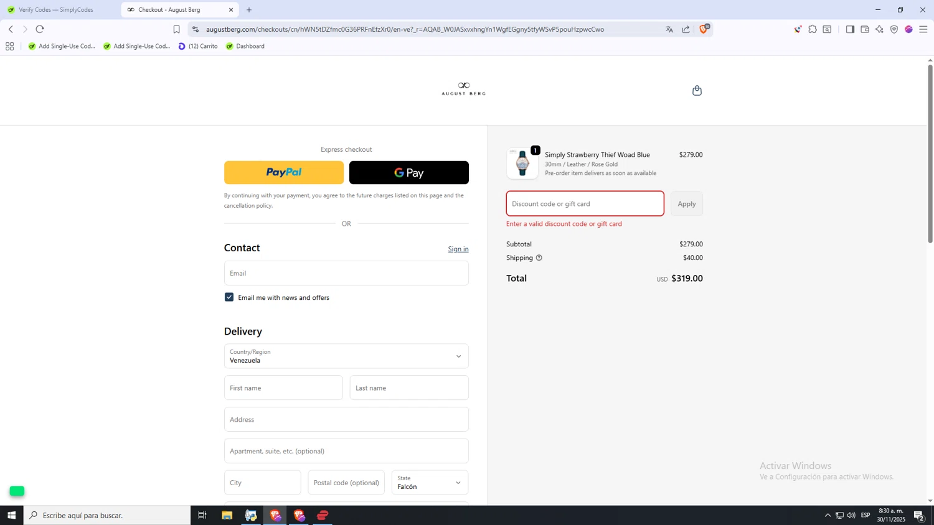Click the Apartment, suite field
This screenshot has width=934, height=525.
346,451
